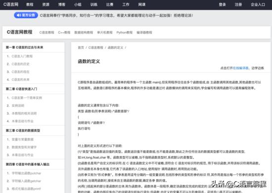Select the 数据结构教程 tab

pyautogui.click(x=84, y=33)
